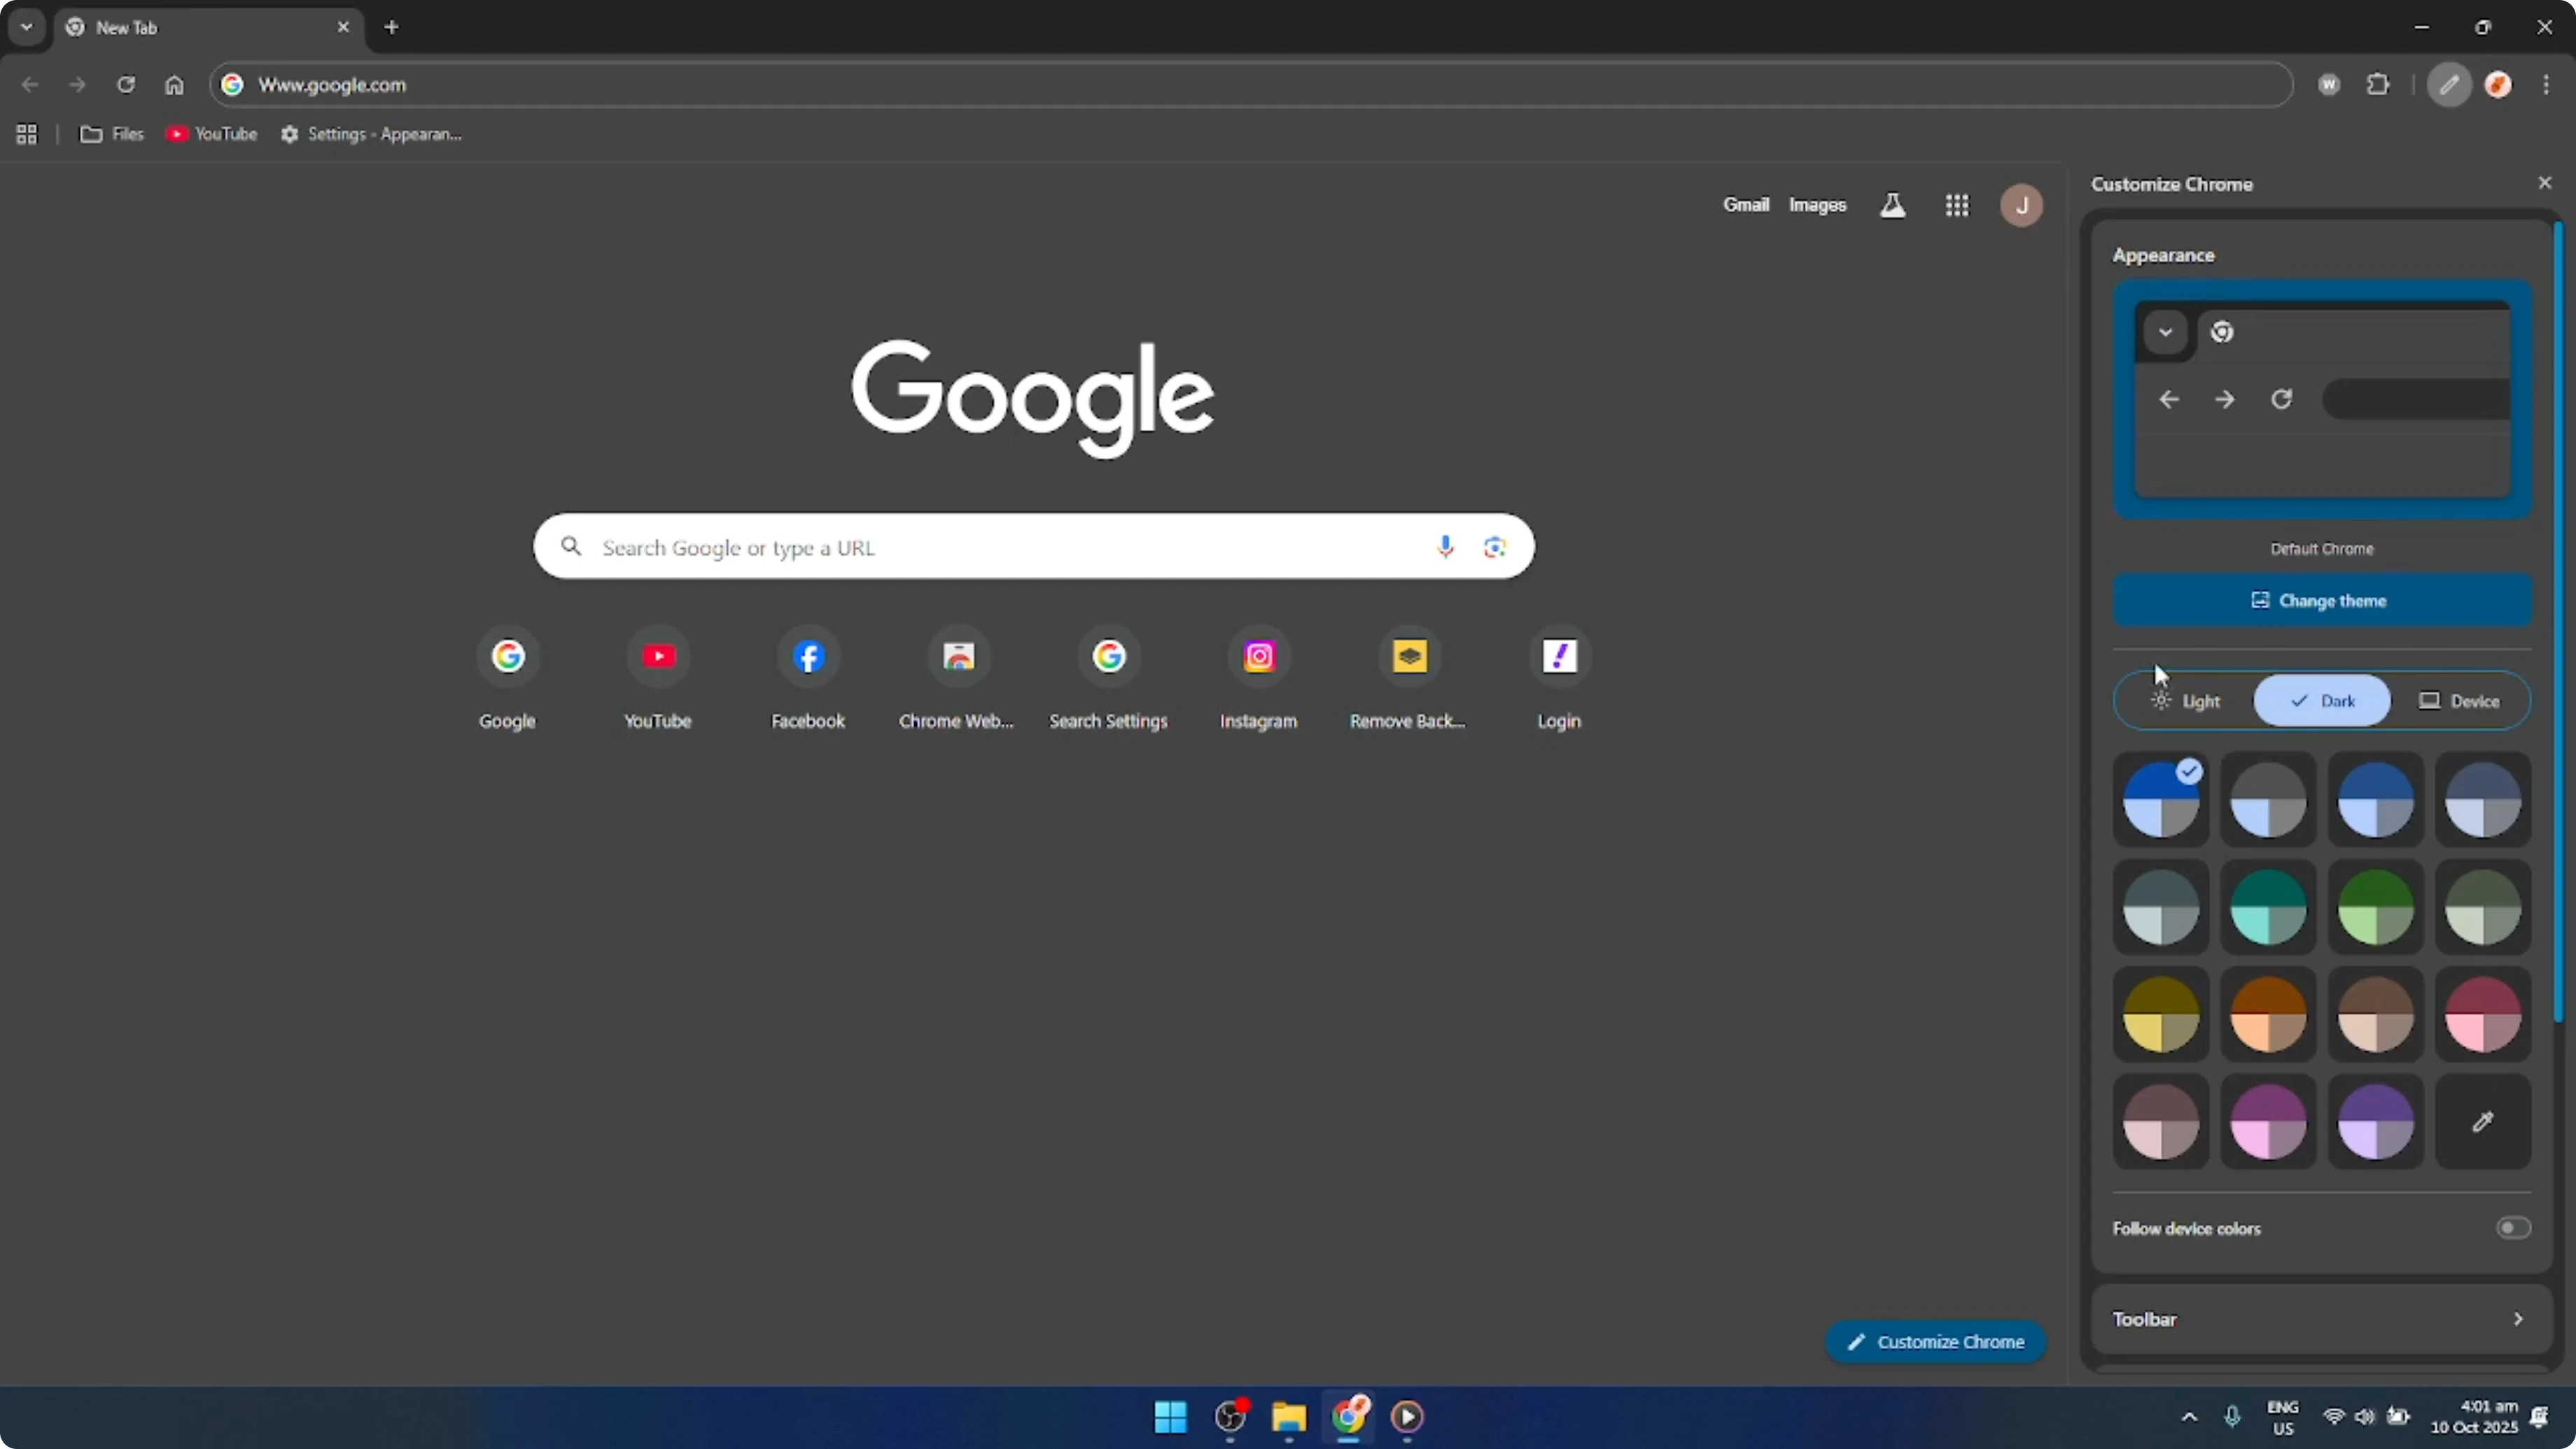The height and width of the screenshot is (1449, 2576).
Task: Reload the page with refresh icon
Action: 125,85
